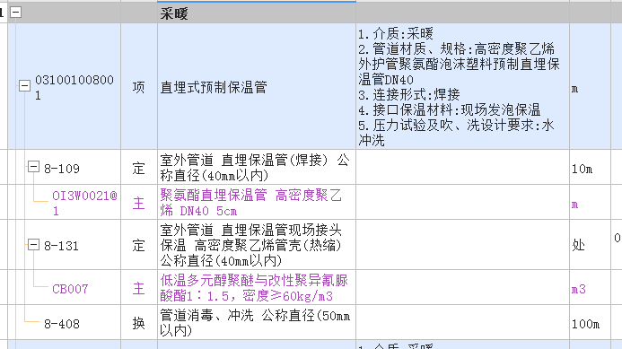622x349 pixels.
Task: Click 定 type cell for 8-109
Action: pos(139,167)
